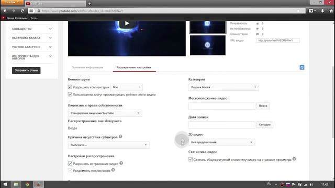Play the video preview

[x=127, y=23]
